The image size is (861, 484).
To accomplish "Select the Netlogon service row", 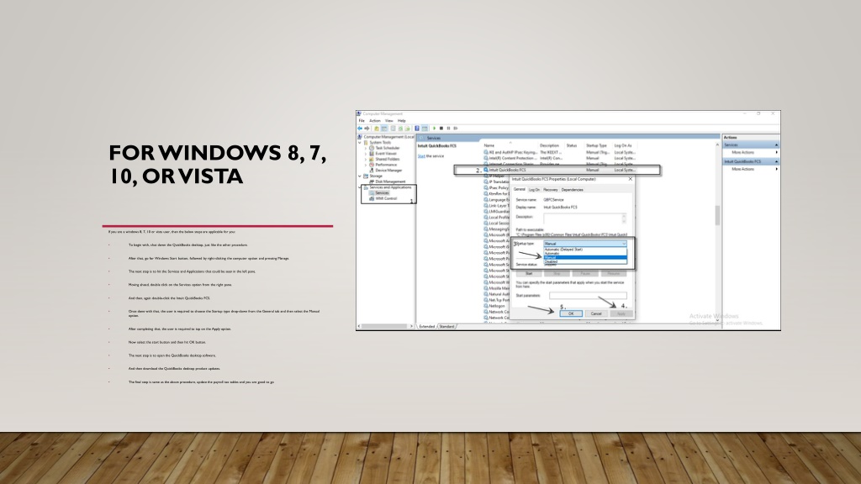I will [x=496, y=306].
